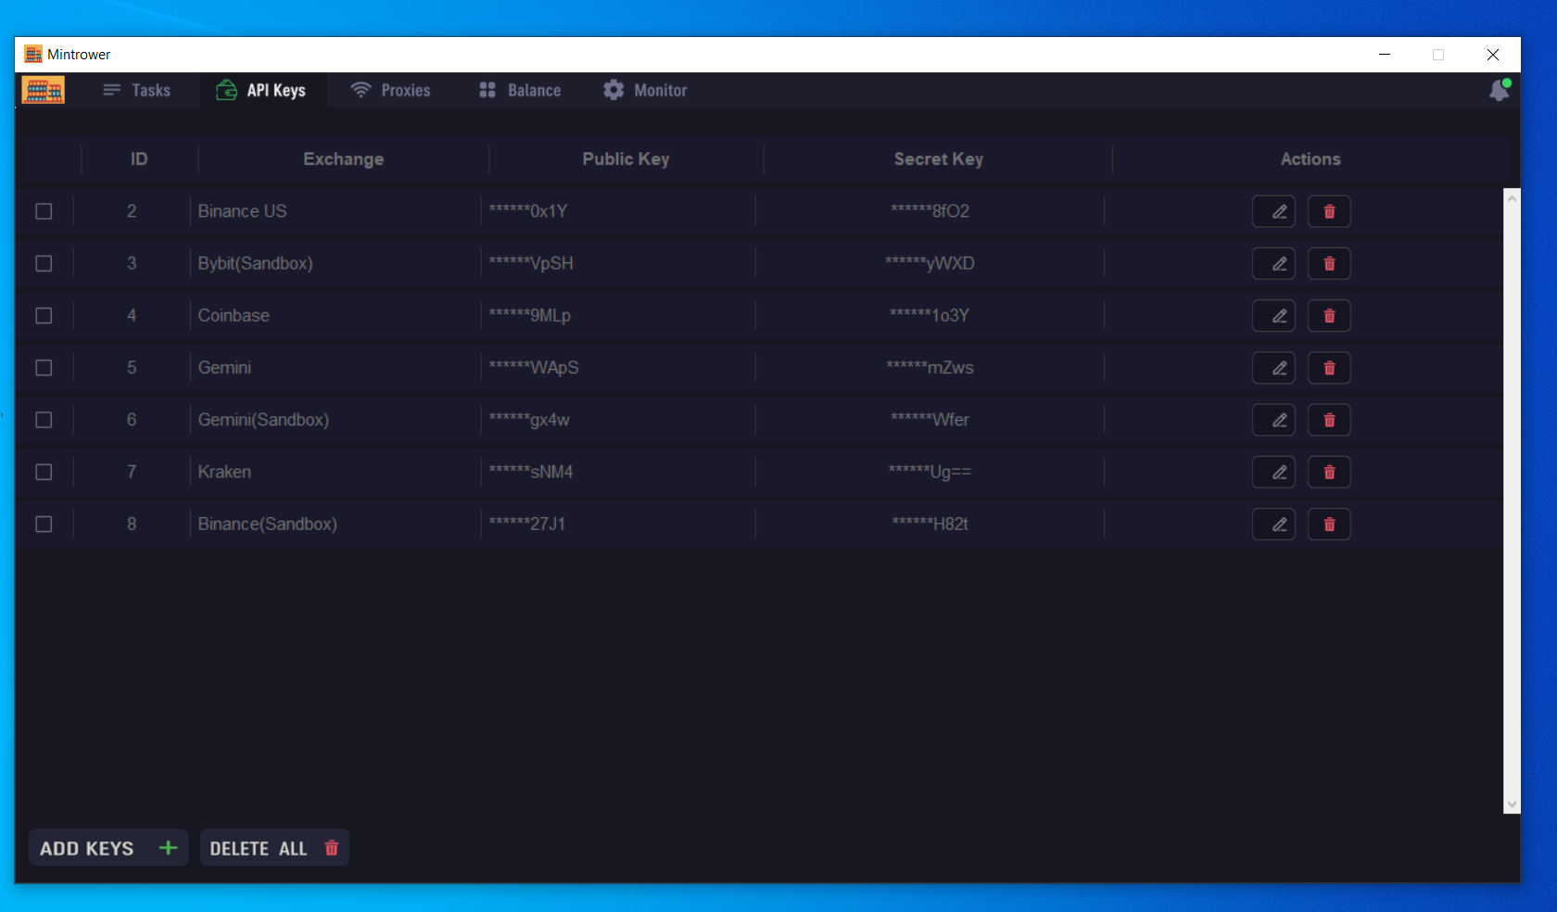Switch to the Tasks tab

click(x=137, y=91)
